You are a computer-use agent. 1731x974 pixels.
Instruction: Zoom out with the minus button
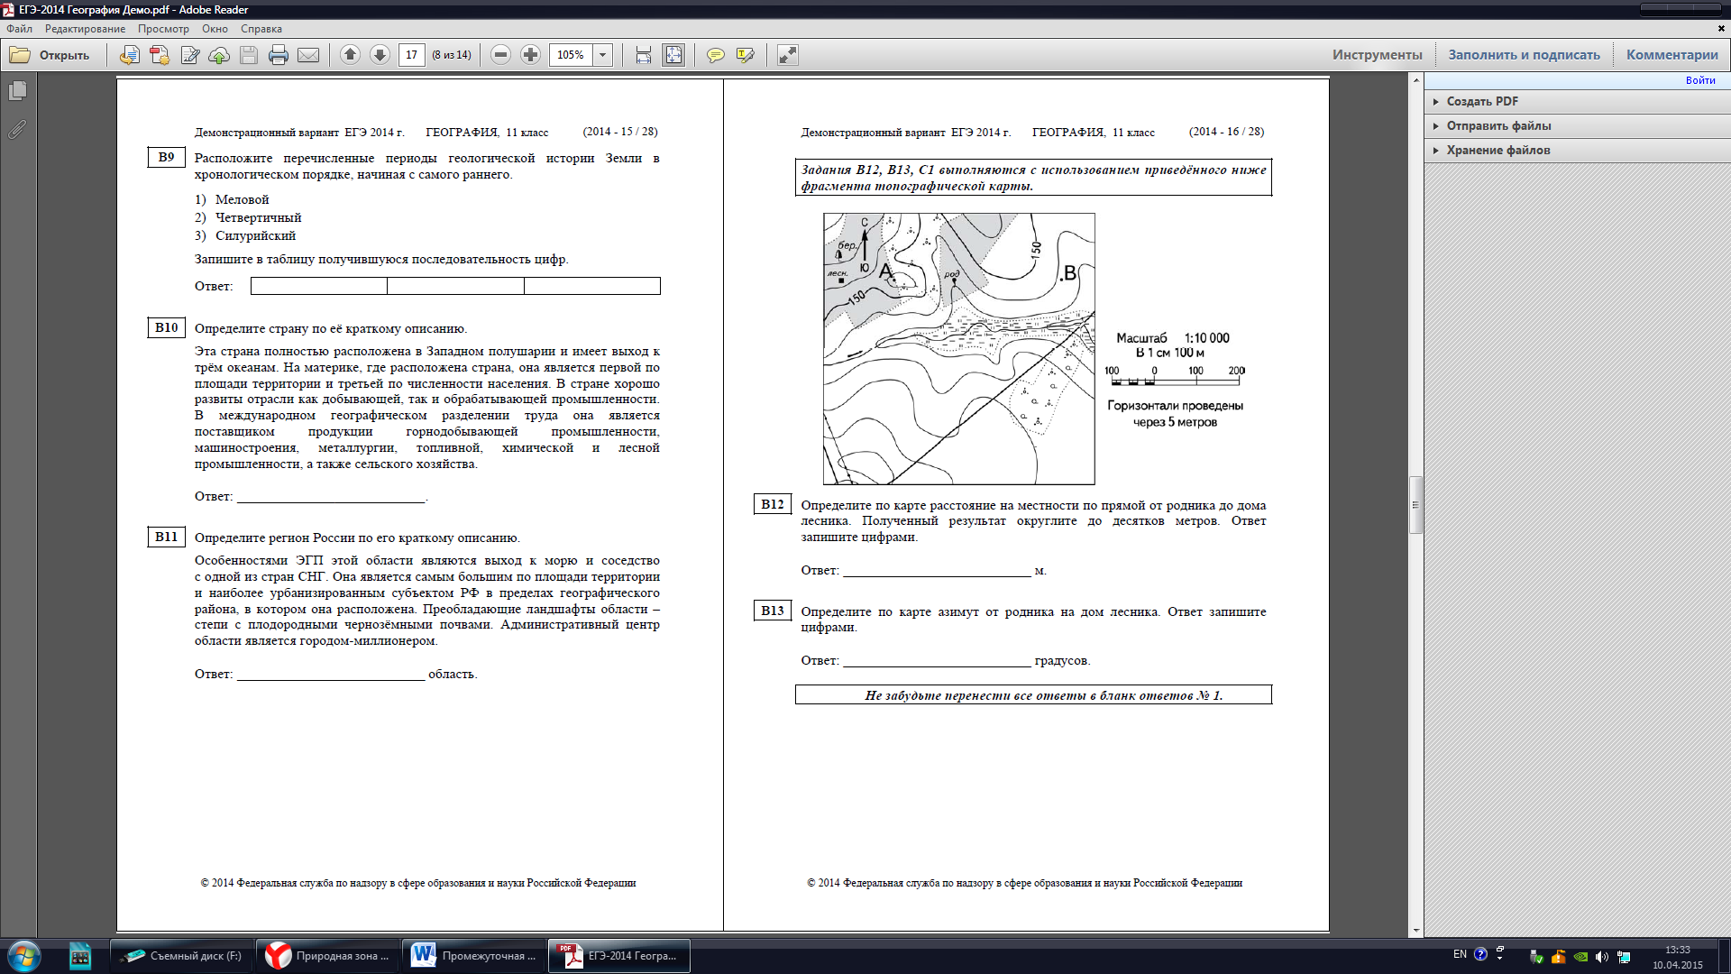(x=500, y=55)
